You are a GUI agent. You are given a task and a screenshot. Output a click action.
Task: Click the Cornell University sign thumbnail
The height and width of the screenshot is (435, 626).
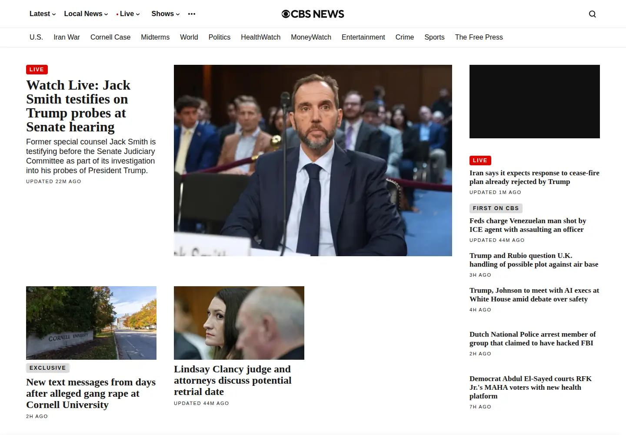[x=91, y=323]
